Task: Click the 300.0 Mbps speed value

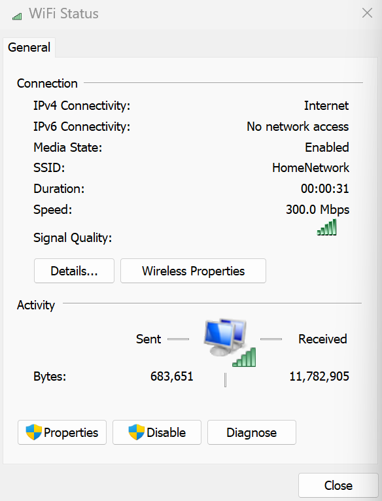Action: (x=317, y=210)
